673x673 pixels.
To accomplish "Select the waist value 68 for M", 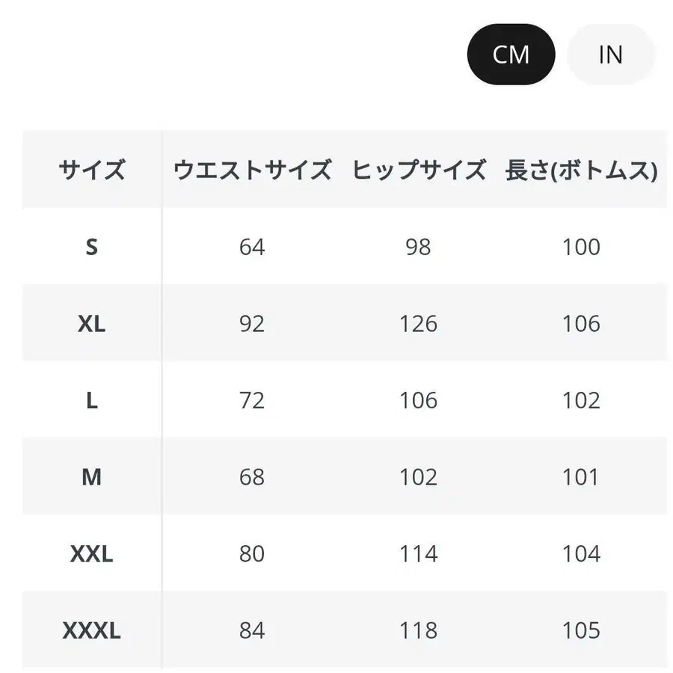I will (x=253, y=477).
